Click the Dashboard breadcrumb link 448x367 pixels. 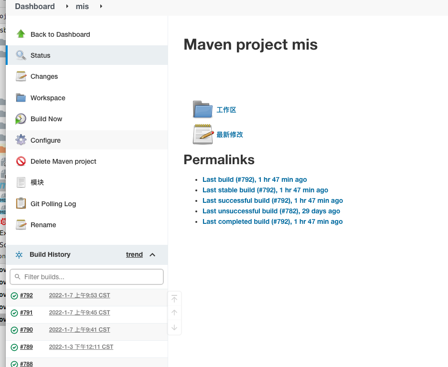[x=35, y=6]
